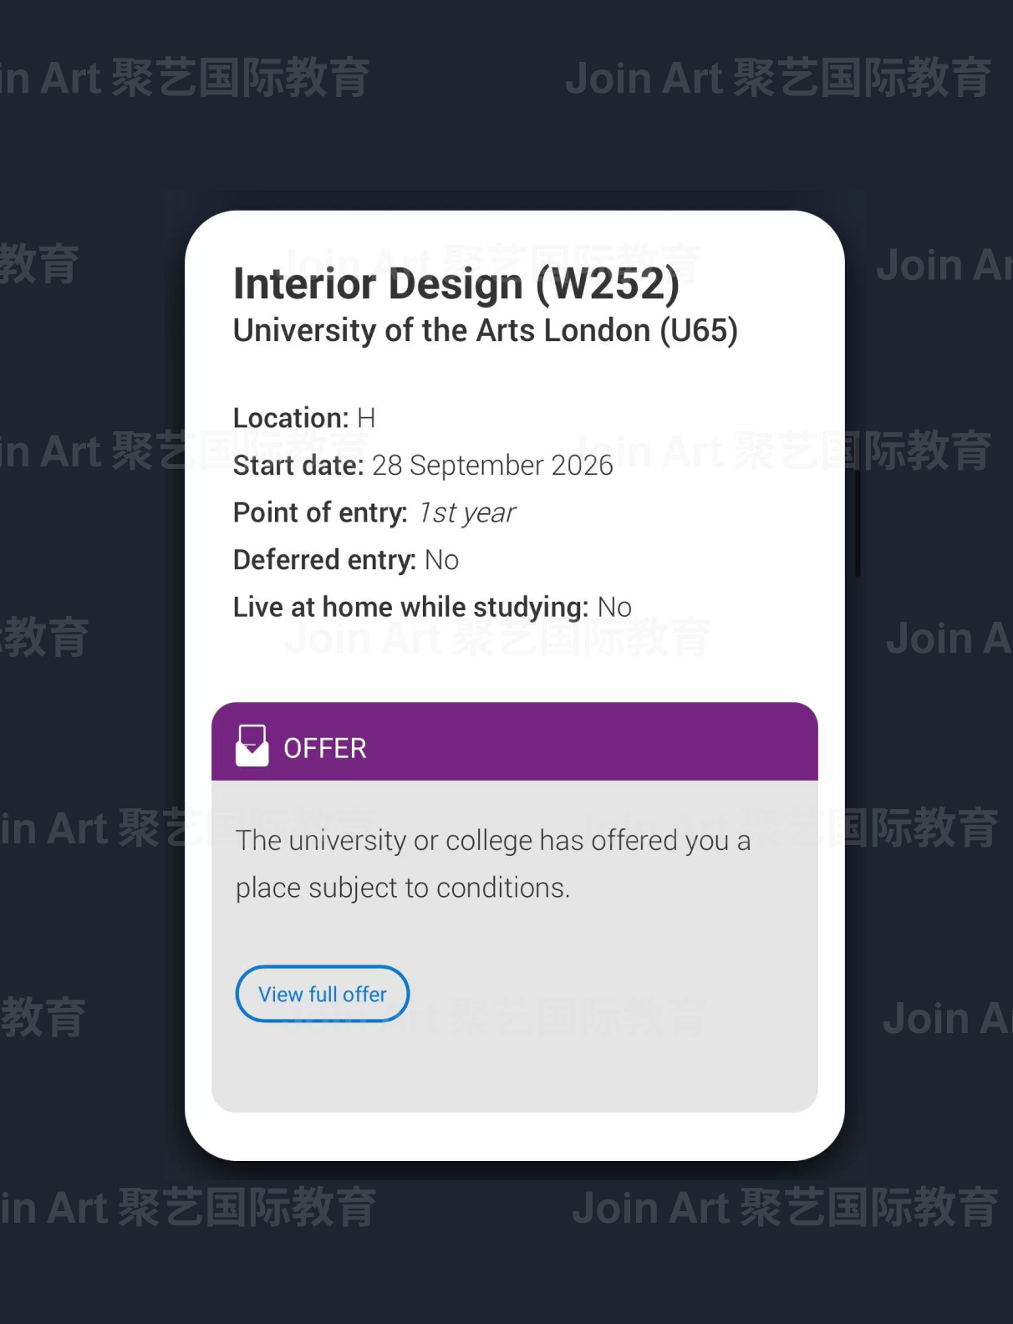Select the 28 September 2026 start date
The image size is (1013, 1324).
pyautogui.click(x=492, y=466)
